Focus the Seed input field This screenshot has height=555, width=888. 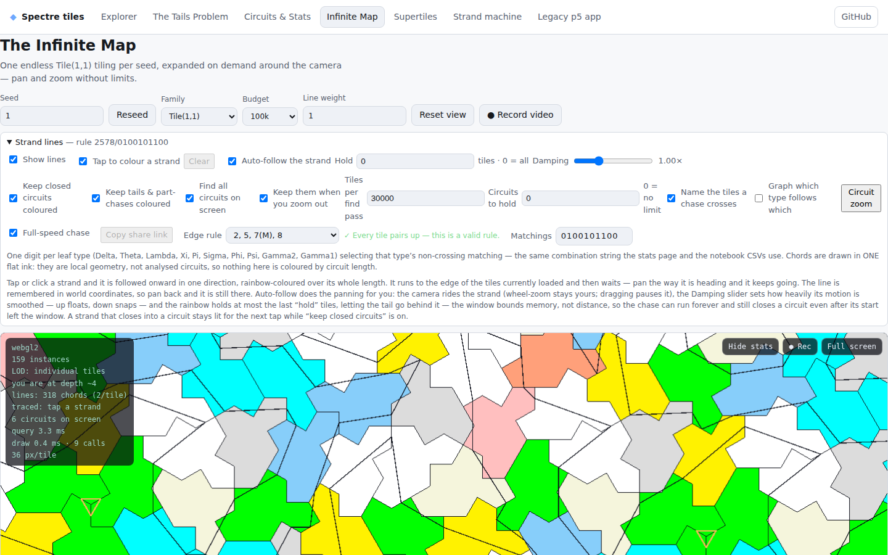(52, 116)
